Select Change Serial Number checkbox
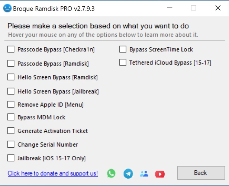Image resolution: width=229 pixels, height=186 pixels. (x=11, y=144)
